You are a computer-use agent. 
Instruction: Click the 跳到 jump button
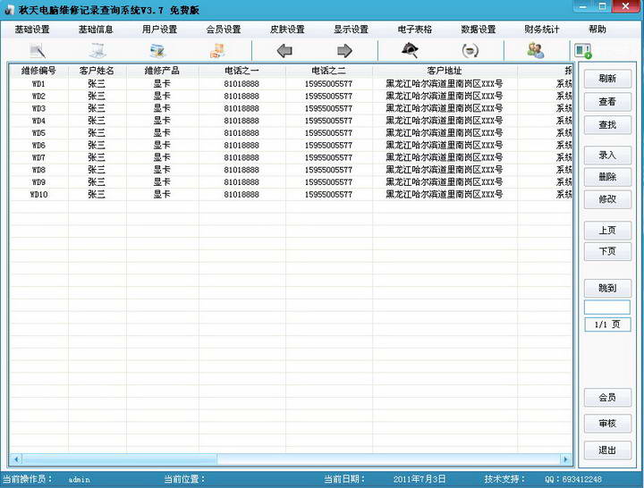tap(607, 288)
